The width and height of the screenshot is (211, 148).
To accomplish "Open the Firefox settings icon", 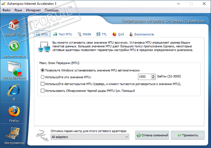I will click(14, 111).
